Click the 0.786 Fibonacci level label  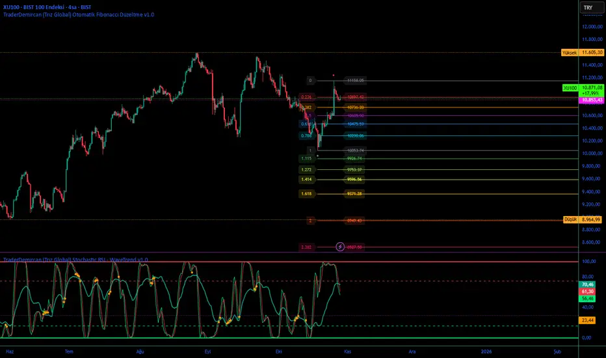point(306,136)
